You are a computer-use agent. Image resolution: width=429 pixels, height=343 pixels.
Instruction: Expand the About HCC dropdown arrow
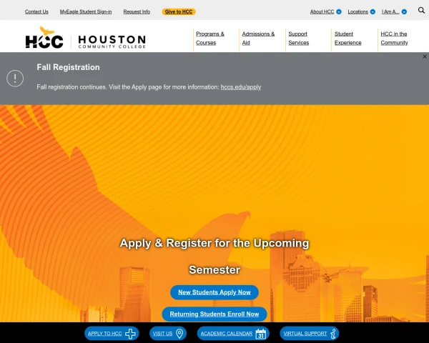(x=339, y=11)
